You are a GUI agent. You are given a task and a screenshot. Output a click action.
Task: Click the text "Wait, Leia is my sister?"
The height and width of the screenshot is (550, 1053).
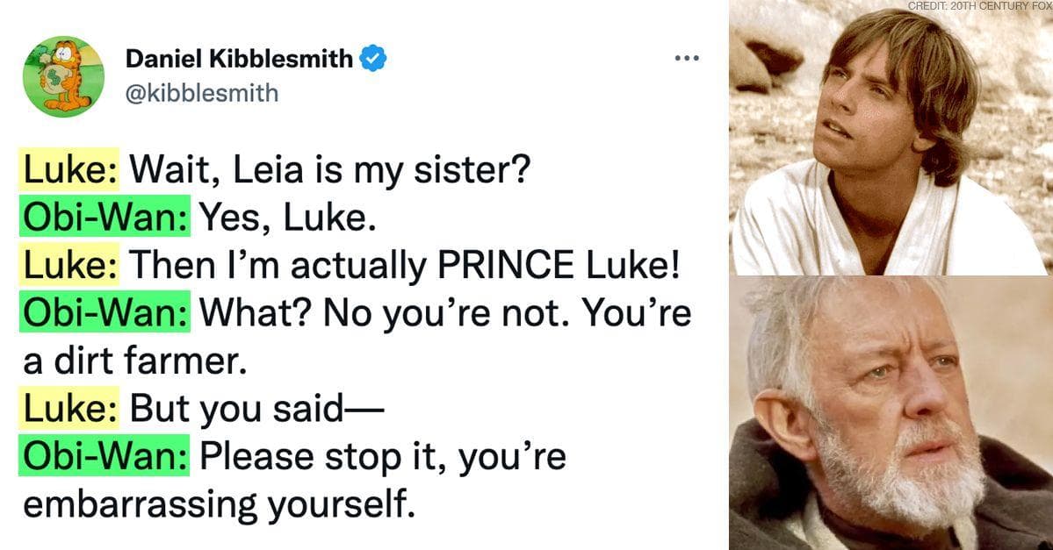pyautogui.click(x=328, y=168)
